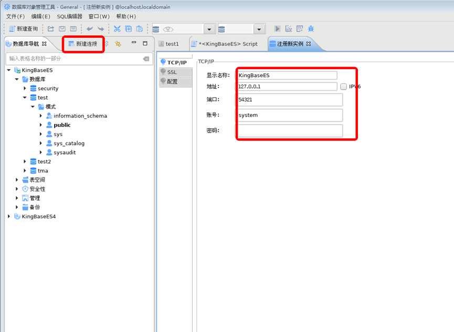Click the 新建连接 button
This screenshot has height=332, width=454.
point(83,44)
